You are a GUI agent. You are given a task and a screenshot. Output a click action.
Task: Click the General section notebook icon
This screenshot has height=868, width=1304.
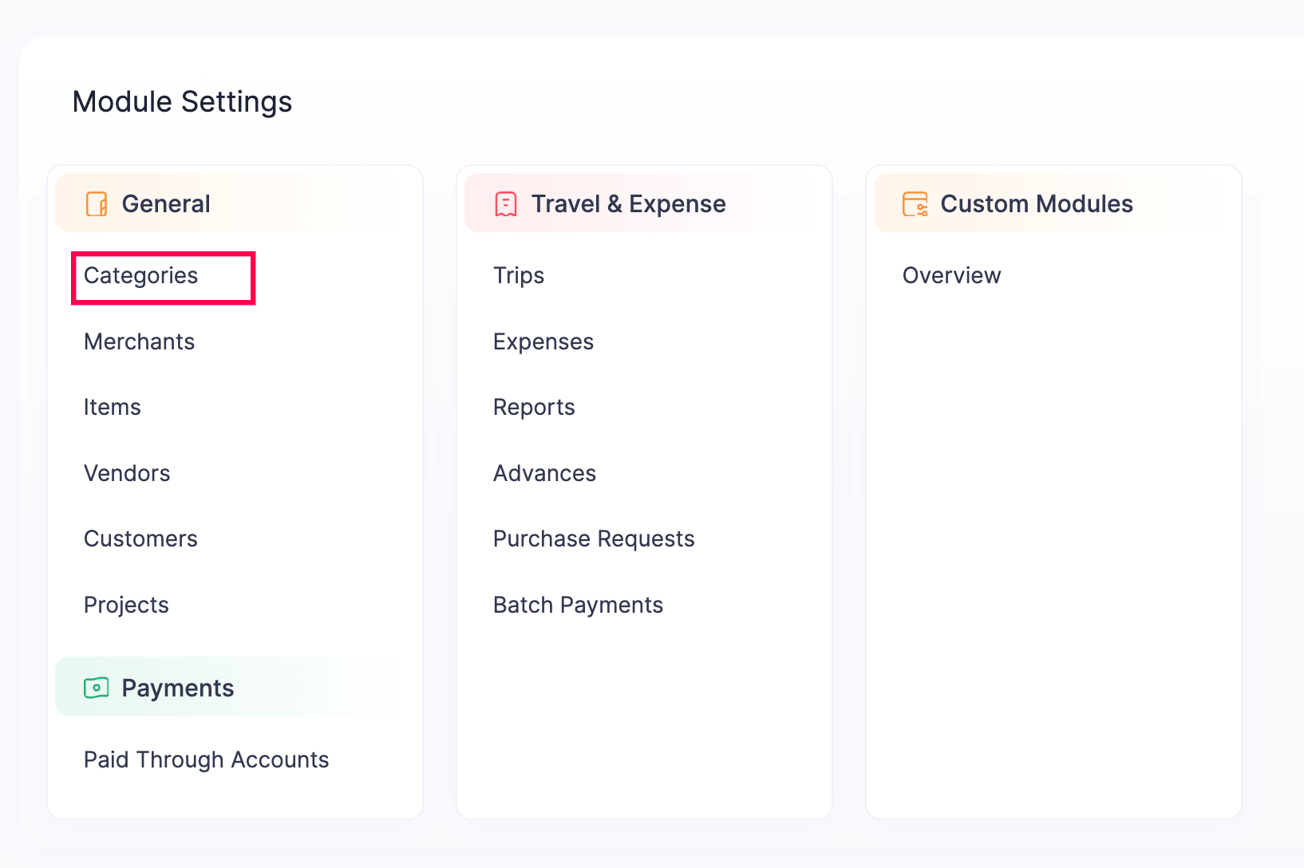pyautogui.click(x=97, y=204)
